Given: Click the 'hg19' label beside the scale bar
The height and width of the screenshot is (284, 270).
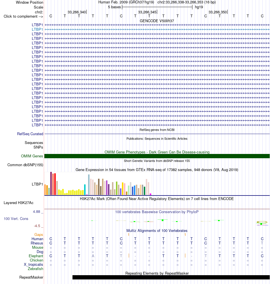Looking at the screenshot, I should pos(199,7).
